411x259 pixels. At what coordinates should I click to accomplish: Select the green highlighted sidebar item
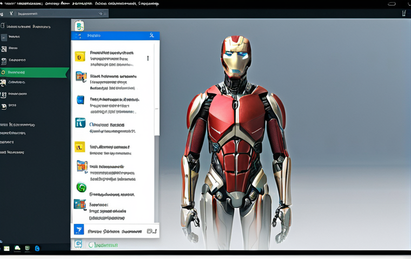pyautogui.click(x=34, y=72)
